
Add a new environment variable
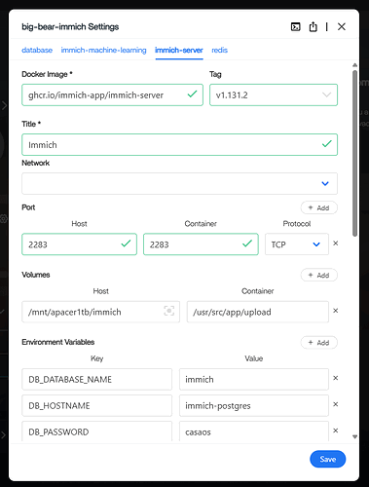[319, 343]
